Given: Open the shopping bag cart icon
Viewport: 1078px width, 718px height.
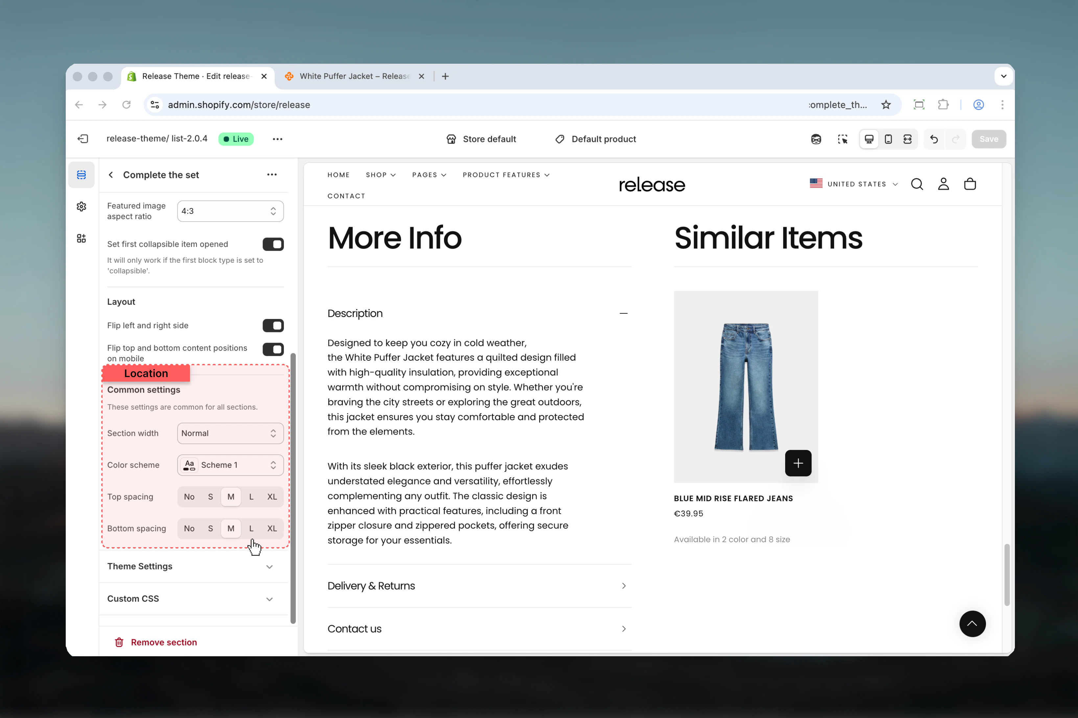Looking at the screenshot, I should pyautogui.click(x=970, y=184).
